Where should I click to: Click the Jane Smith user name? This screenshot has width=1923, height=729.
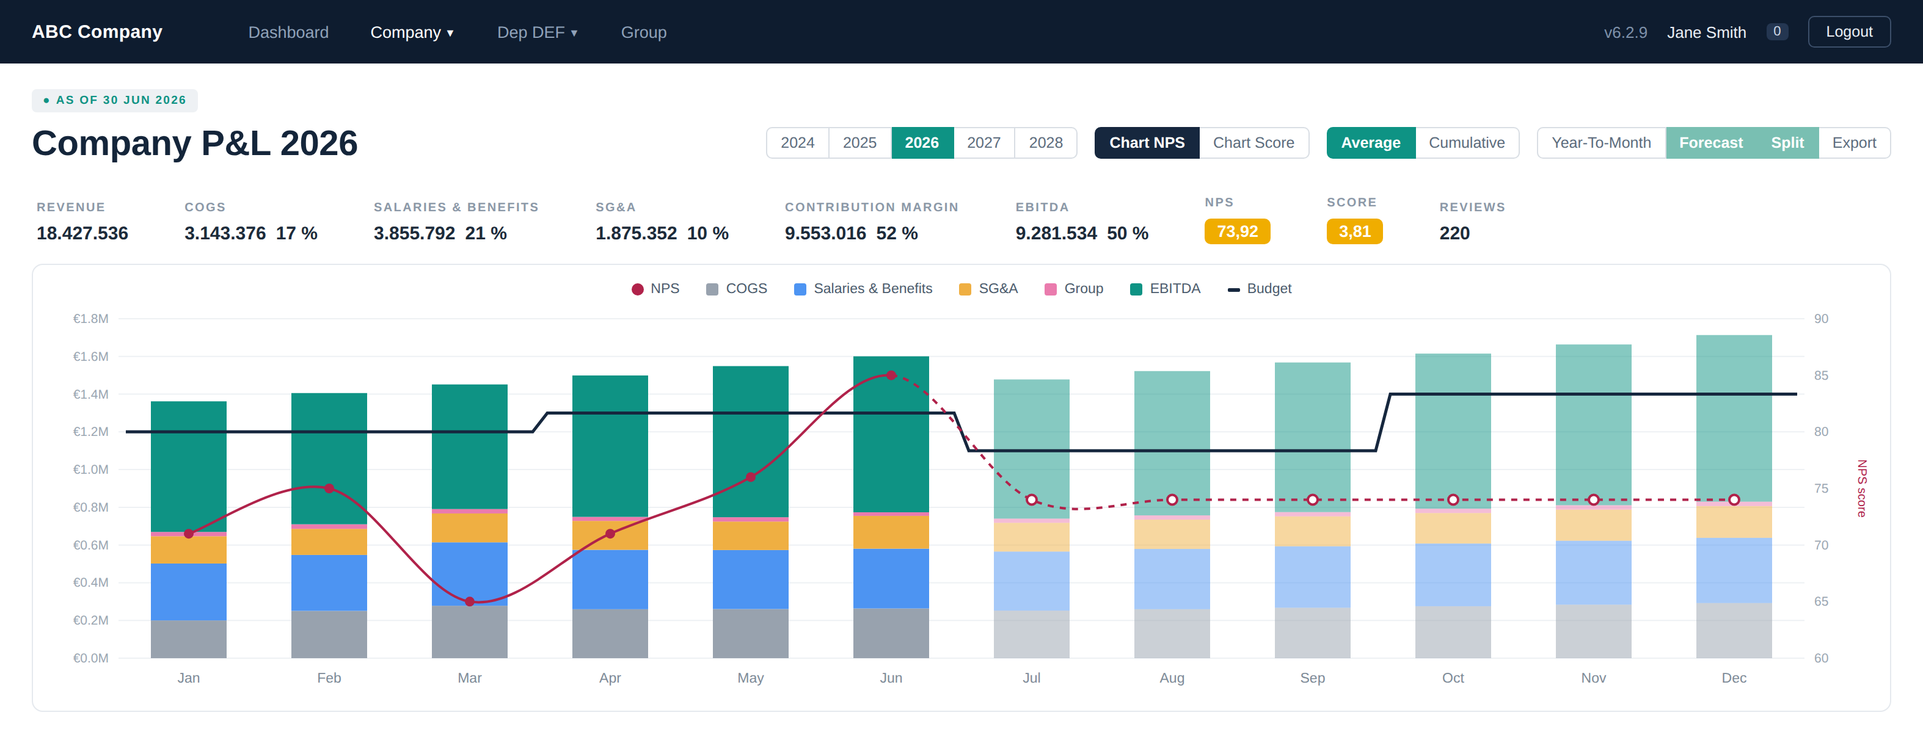(x=1707, y=32)
